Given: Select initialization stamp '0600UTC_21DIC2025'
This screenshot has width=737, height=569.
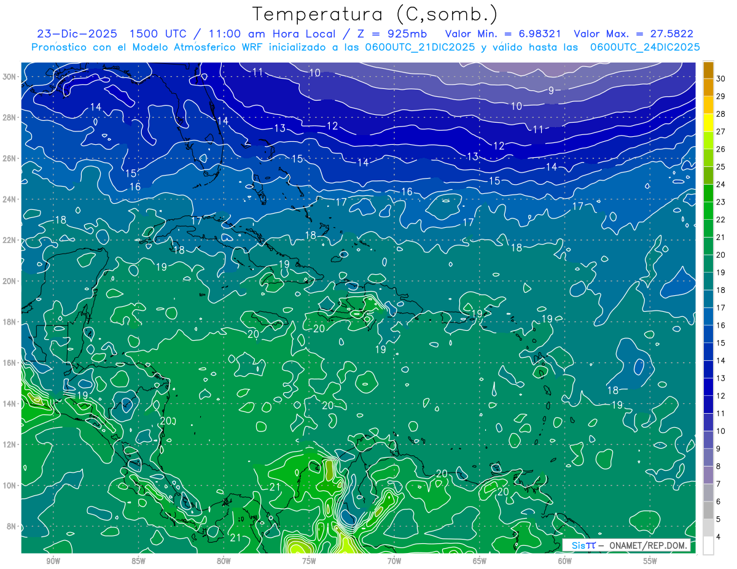Looking at the screenshot, I should 419,47.
